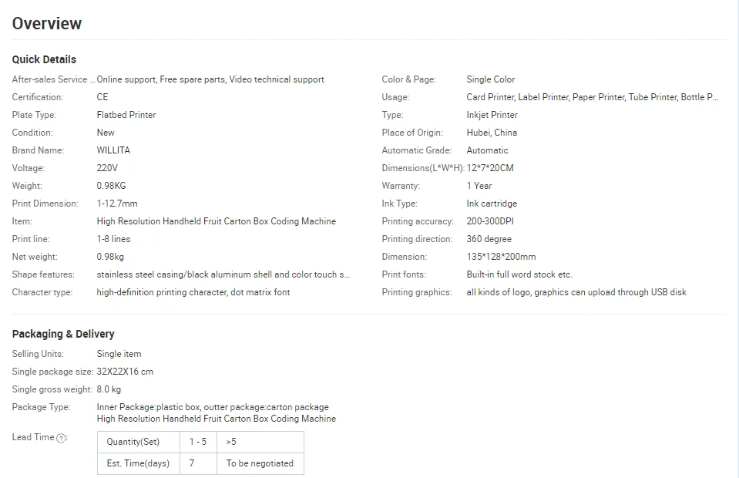Select the Usage value starting "Card Printer"
The image size is (739, 478).
pos(593,97)
